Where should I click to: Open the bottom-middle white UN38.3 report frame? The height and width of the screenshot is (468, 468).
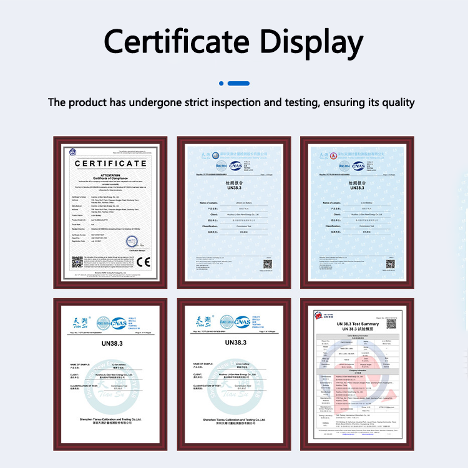(x=234, y=374)
